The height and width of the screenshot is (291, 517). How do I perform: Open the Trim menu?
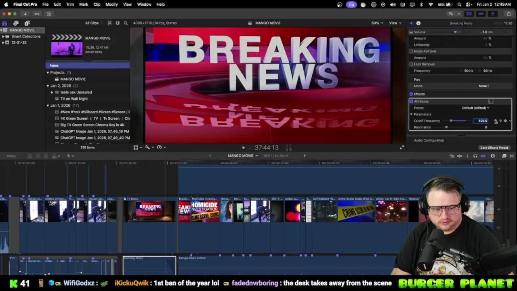pyautogui.click(x=70, y=4)
